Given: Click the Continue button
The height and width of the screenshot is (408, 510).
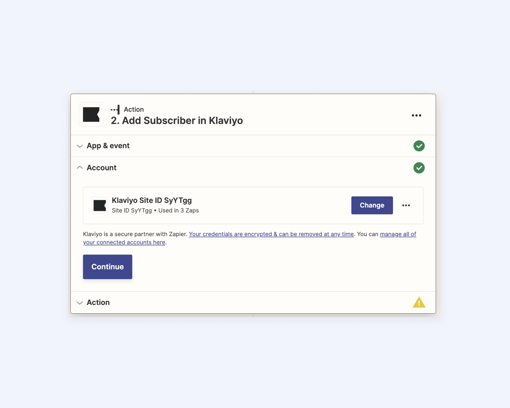Looking at the screenshot, I should click(108, 267).
